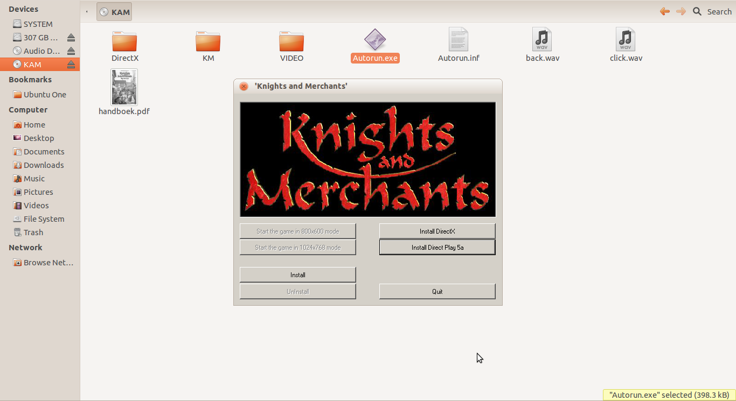
Task: Open the Ubuntu One bookmark
Action: point(40,95)
